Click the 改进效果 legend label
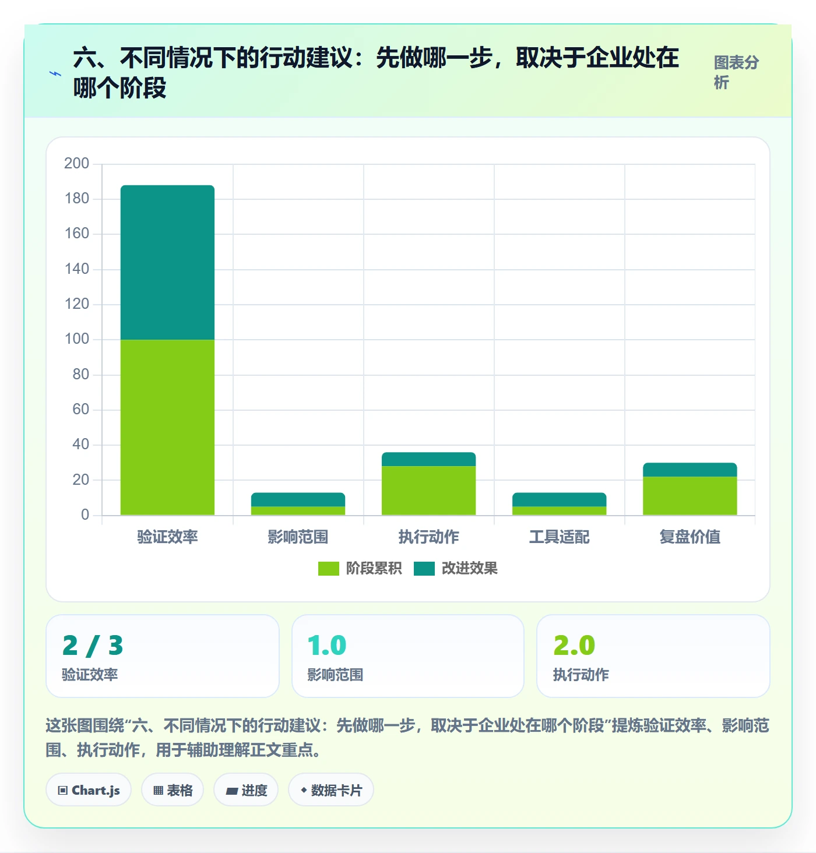Screen dimensions: 816x853 [x=470, y=568]
